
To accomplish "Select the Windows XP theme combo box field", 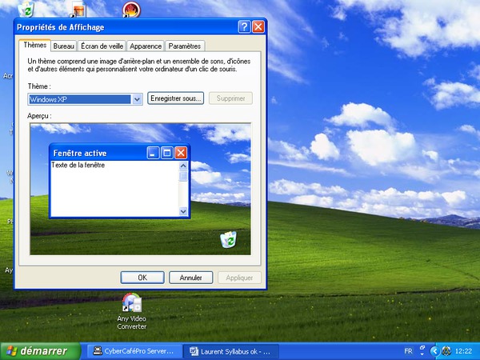I will pyautogui.click(x=78, y=99).
